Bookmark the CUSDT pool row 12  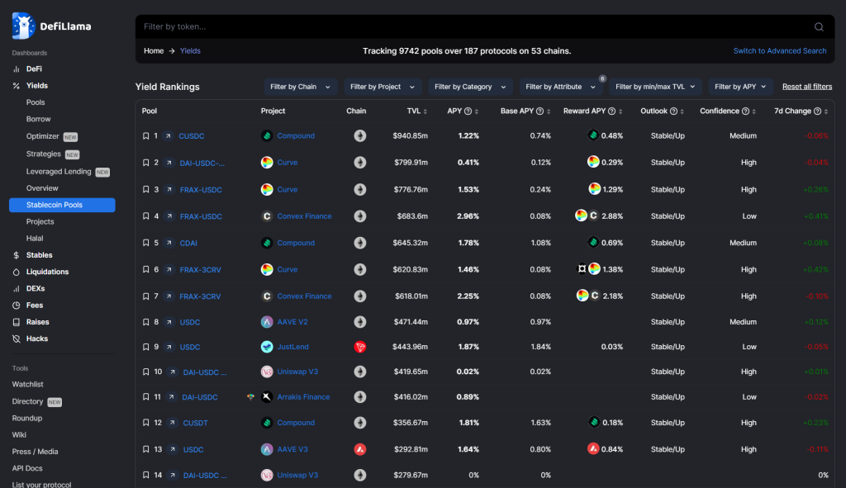pyautogui.click(x=145, y=423)
